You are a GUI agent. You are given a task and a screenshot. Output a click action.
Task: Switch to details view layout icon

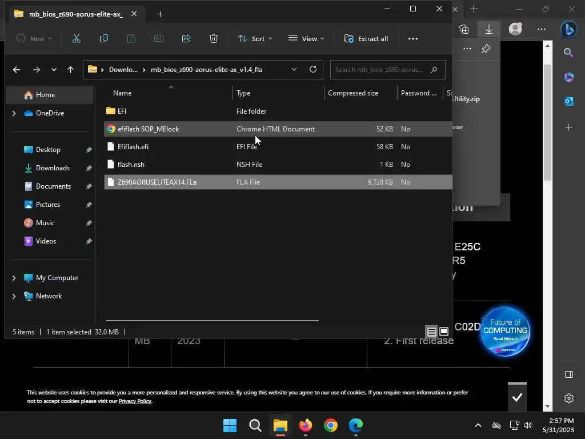click(x=432, y=331)
